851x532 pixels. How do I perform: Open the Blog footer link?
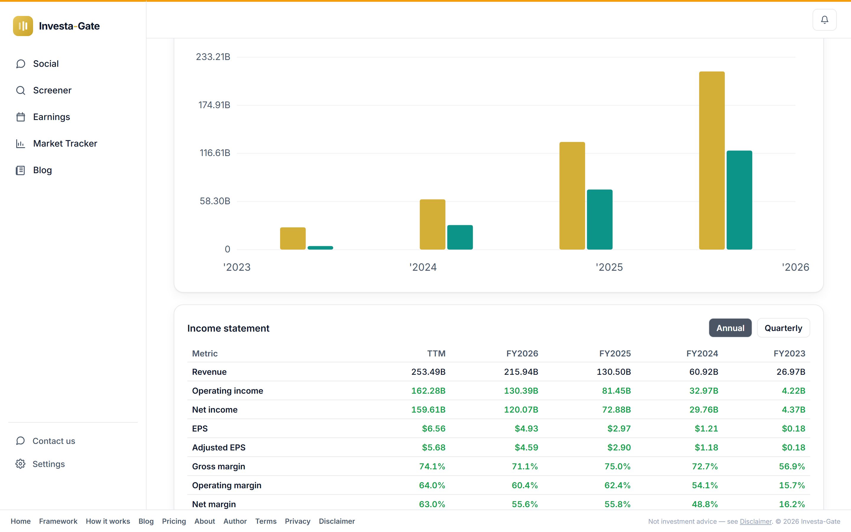click(146, 521)
